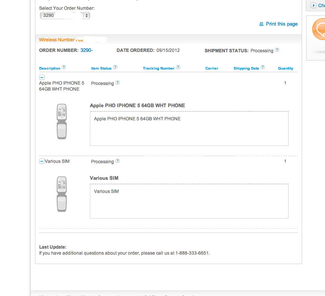This screenshot has width=325, height=296.
Task: Click the help icon beside Tracking Number header
Action: click(x=178, y=67)
